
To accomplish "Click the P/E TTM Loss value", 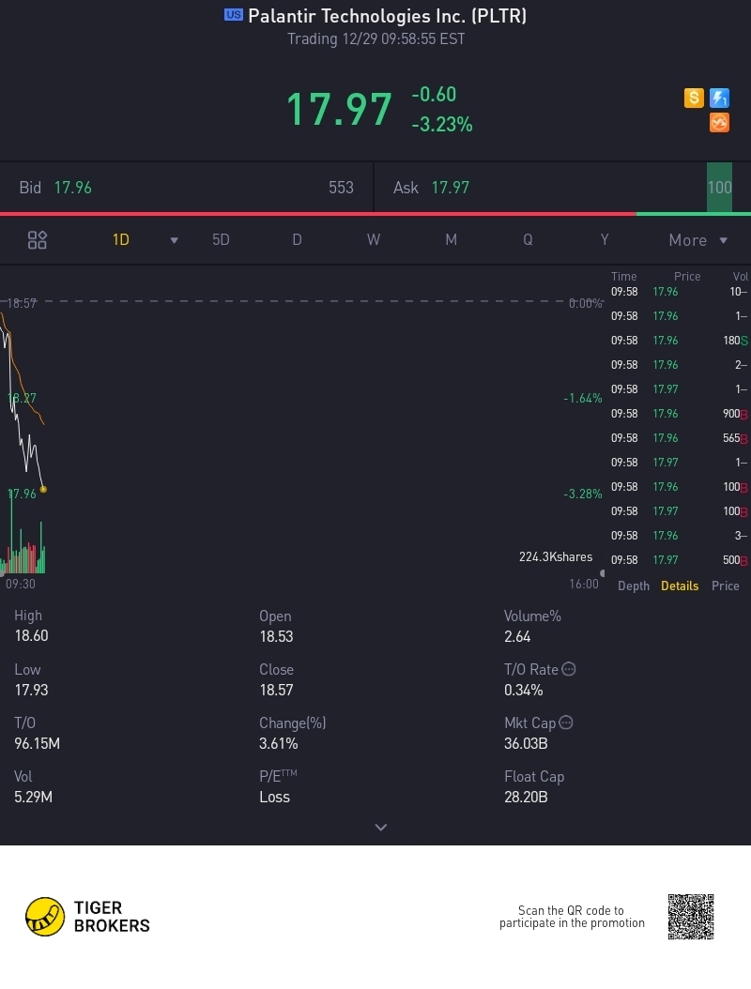I will (274, 798).
